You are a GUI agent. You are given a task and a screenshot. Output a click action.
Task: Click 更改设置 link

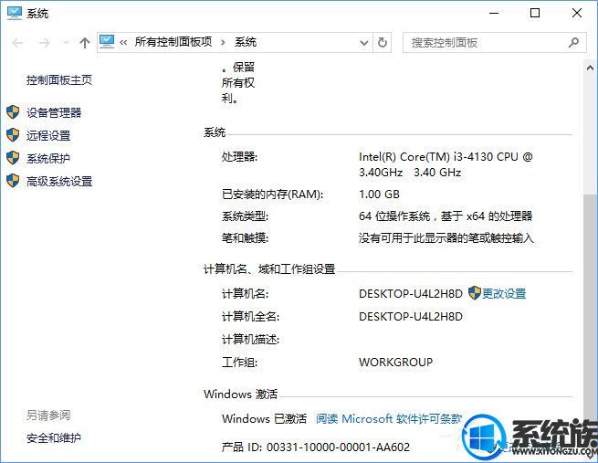coord(504,293)
